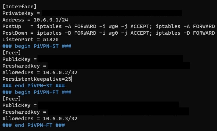This screenshot has width=217, height=131.
Task: Click the PostUp iptables command line
Action: 109,26
